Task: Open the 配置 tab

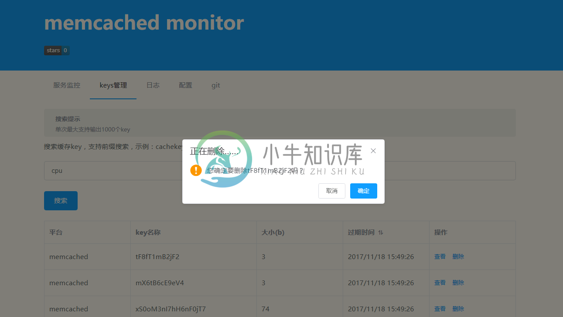Action: [x=185, y=85]
